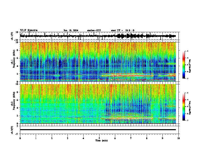Click the time axis tick label "7"
The height and width of the screenshot is (155, 201).
tap(131, 138)
